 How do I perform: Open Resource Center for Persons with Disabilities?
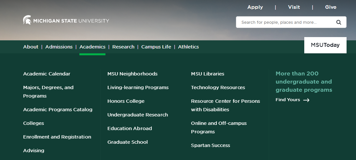(226, 105)
